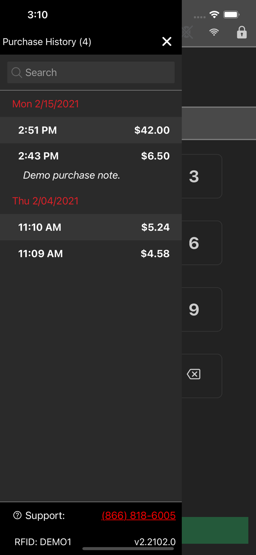The image size is (256, 555).
Task: Call support number (866) 818-6005
Action: pos(139,515)
